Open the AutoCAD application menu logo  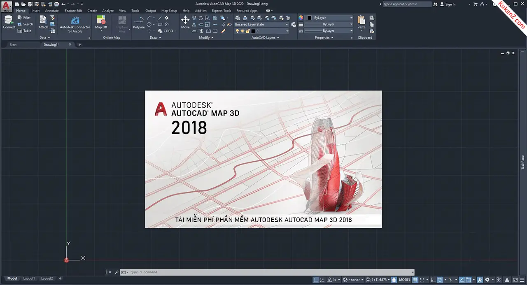7,6
